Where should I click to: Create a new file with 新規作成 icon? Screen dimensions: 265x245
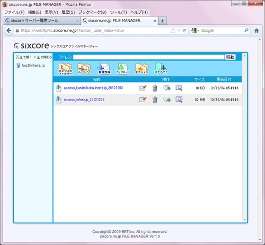click(104, 69)
